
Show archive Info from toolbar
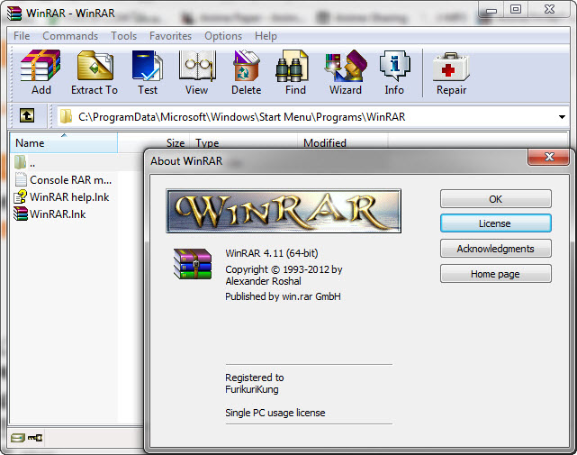click(x=394, y=73)
